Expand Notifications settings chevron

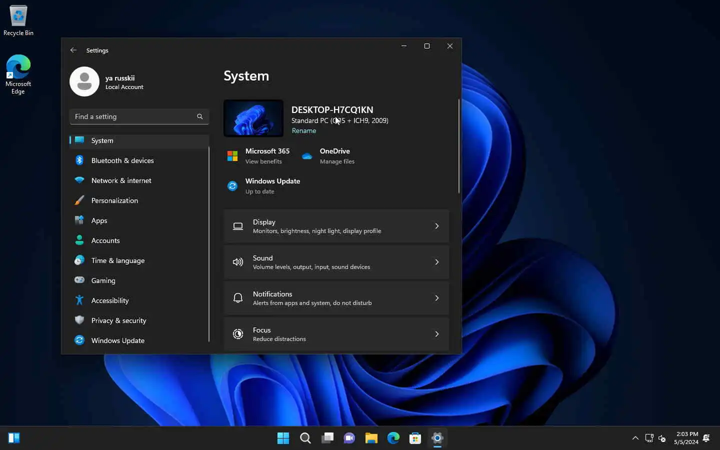(x=437, y=298)
